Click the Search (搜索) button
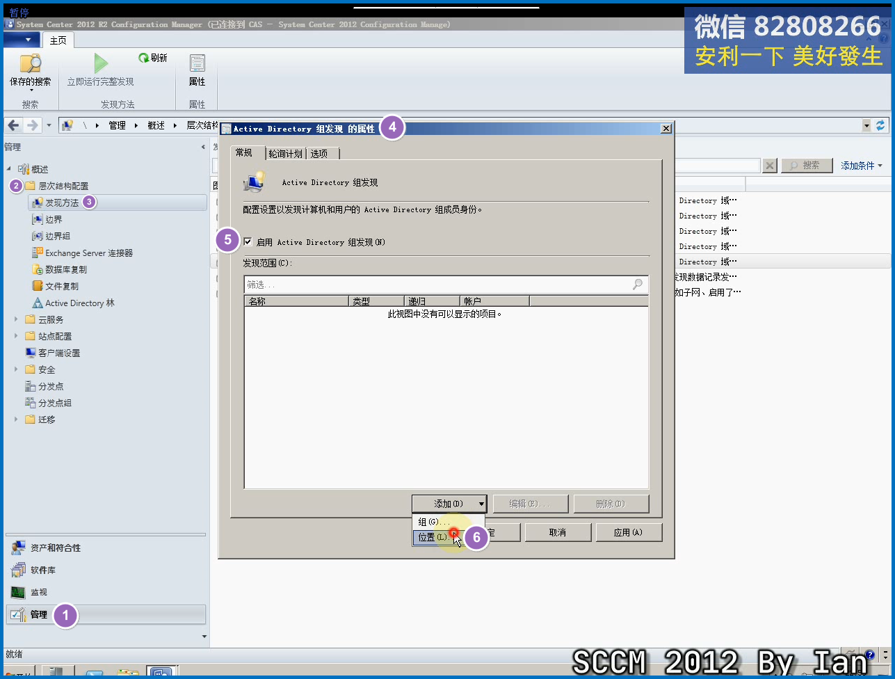The width and height of the screenshot is (895, 679). tap(807, 166)
